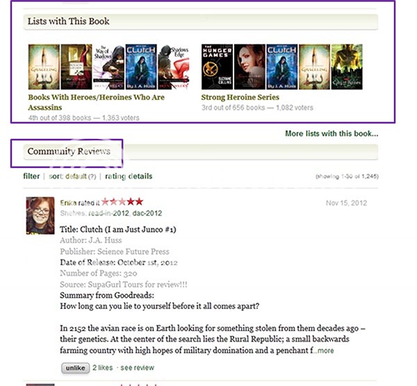417x386 pixels.
Task: Open the Shadow's Edge book cover
Action: point(174,67)
